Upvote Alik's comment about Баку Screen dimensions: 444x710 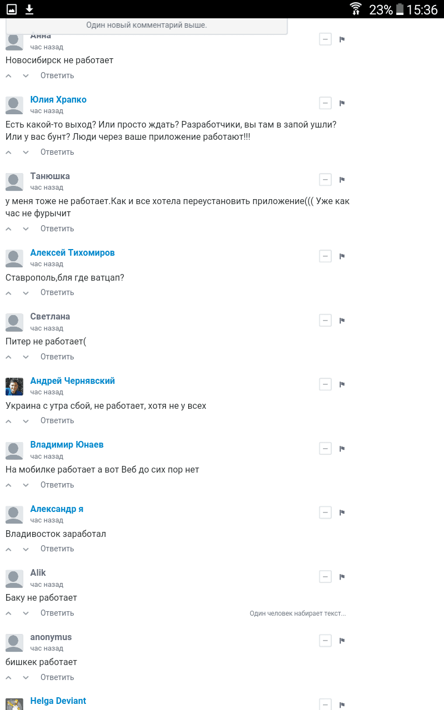(9, 613)
